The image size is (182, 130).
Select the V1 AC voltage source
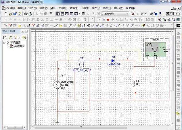(x=57, y=85)
